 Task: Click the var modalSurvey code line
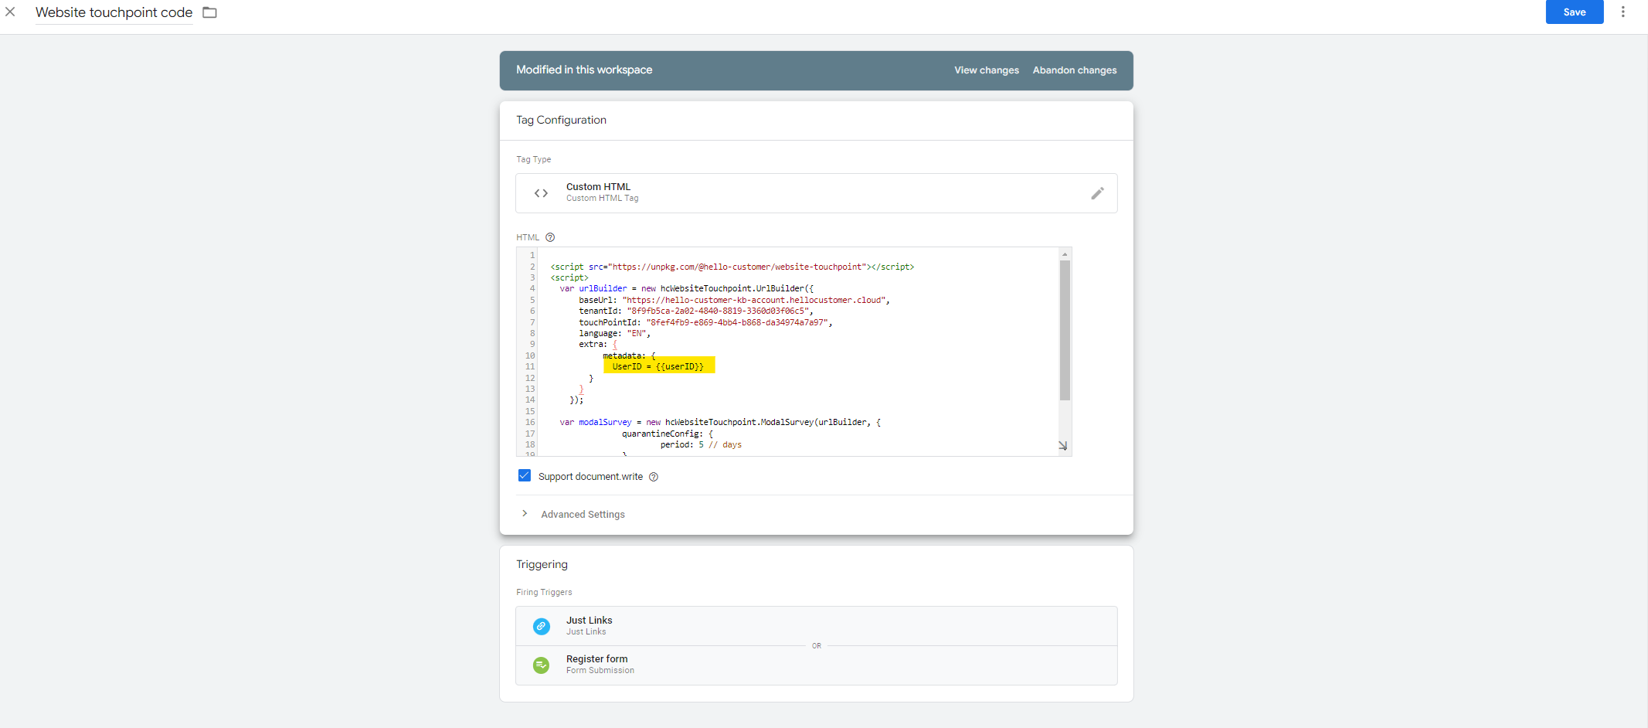coord(720,423)
